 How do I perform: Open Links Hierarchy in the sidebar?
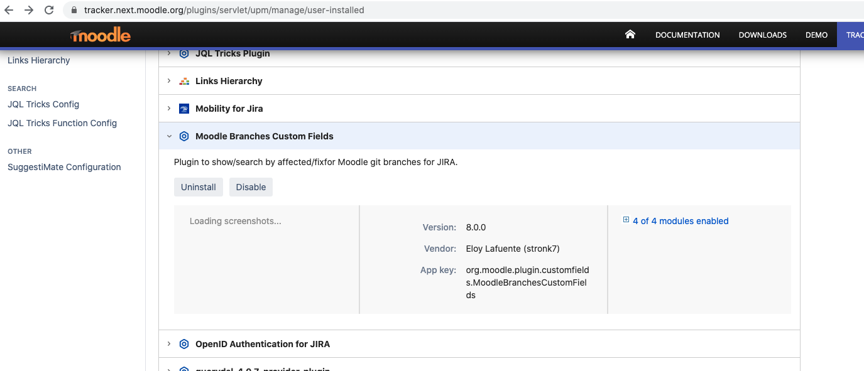(x=39, y=60)
